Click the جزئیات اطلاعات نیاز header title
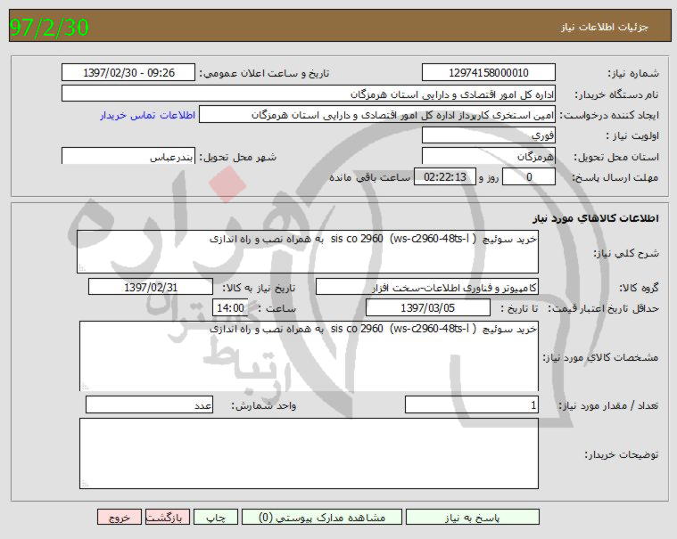677x539 pixels. (605, 27)
